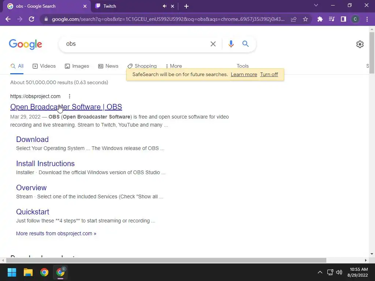This screenshot has width=375, height=281.
Task: Reload the Google search page
Action: pyautogui.click(x=31, y=19)
